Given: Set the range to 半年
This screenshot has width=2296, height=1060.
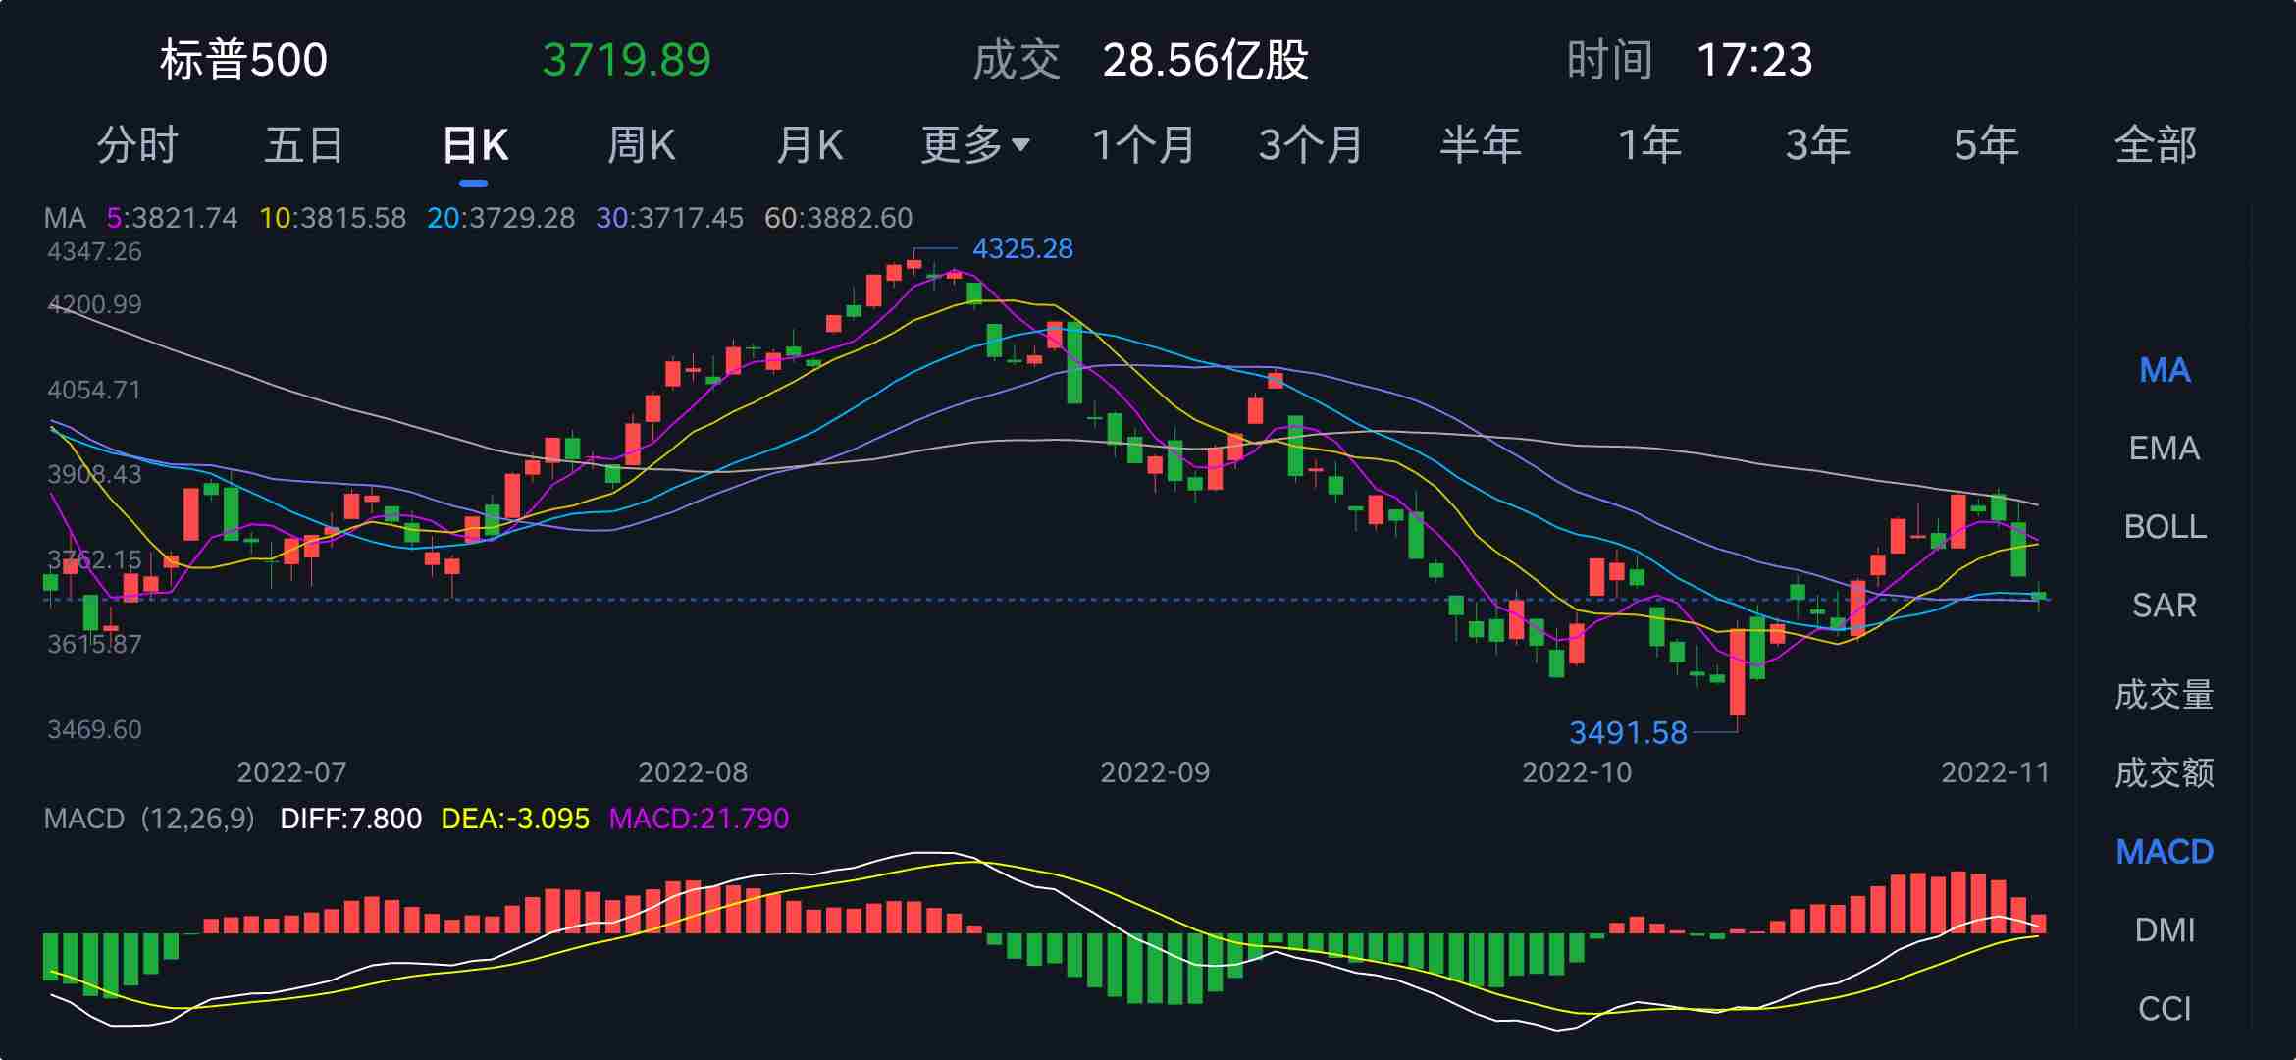Looking at the screenshot, I should pos(1480,145).
